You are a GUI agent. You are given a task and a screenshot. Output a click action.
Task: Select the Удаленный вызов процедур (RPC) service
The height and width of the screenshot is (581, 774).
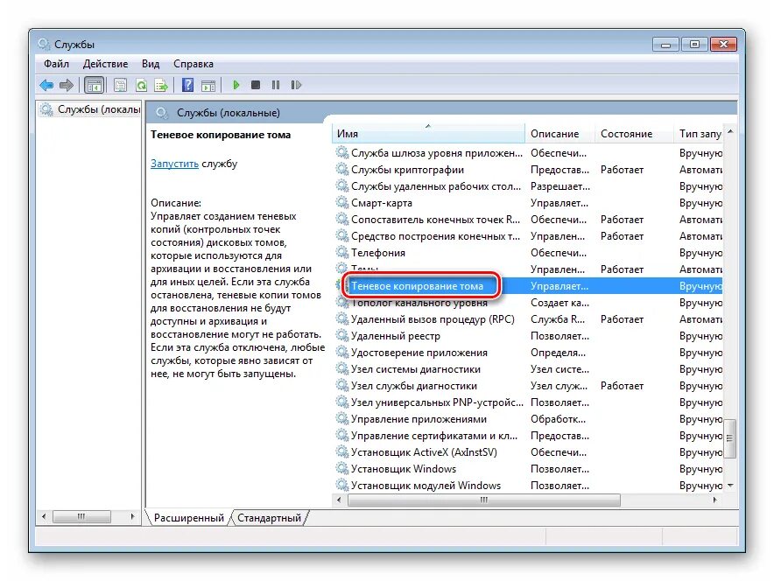point(528,319)
